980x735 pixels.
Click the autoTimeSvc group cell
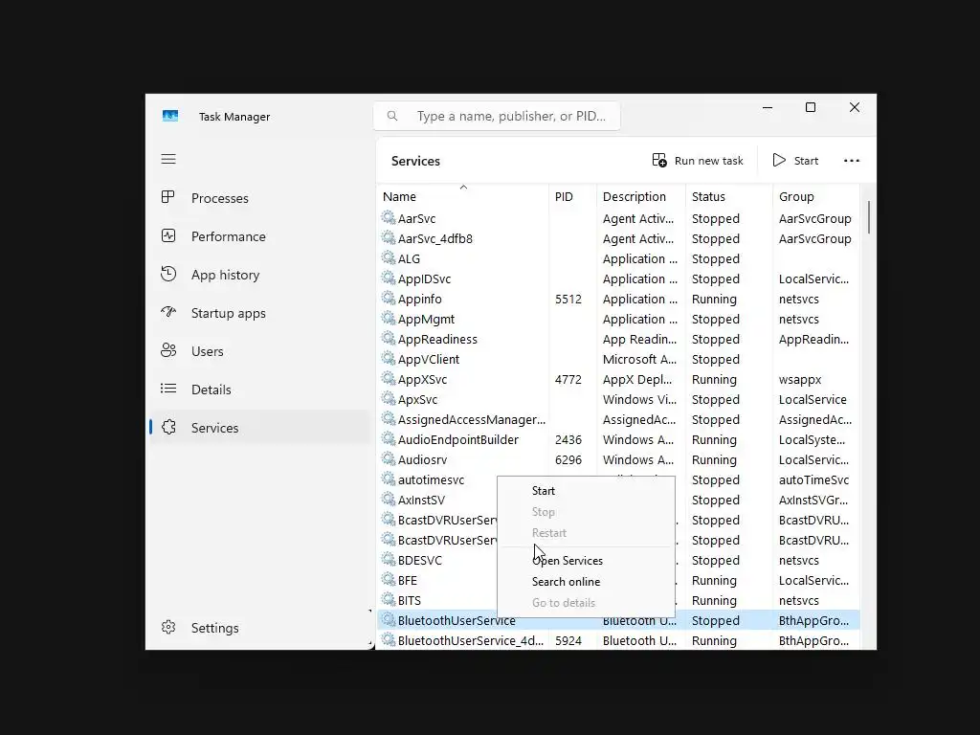coord(813,479)
